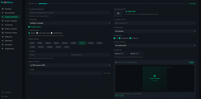This screenshot has width=201, height=99.
Task: Open calendar picker of the end date field
Action: click(x=141, y=54)
